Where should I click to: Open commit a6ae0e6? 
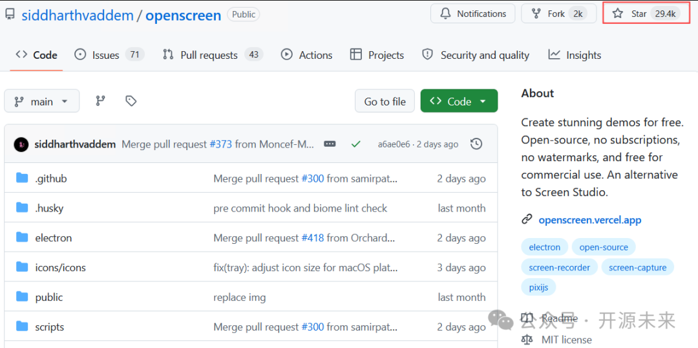(x=394, y=144)
